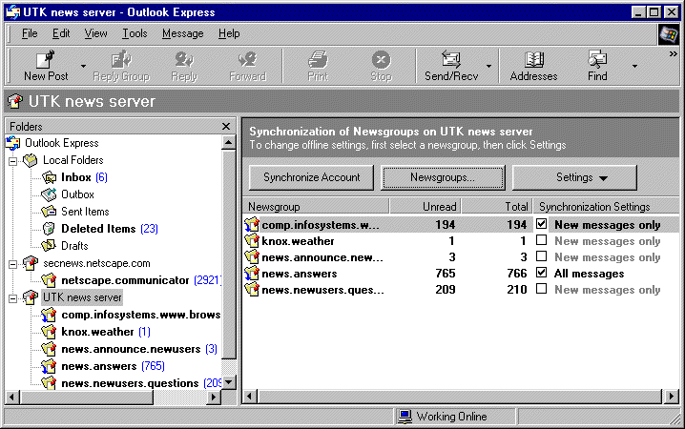This screenshot has height=429, width=685.
Task: Open the Tools menu
Action: tap(135, 33)
